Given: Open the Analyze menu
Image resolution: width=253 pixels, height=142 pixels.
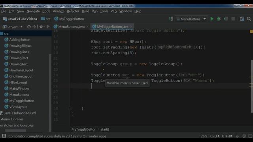Looking at the screenshot, I should pos(59,11).
